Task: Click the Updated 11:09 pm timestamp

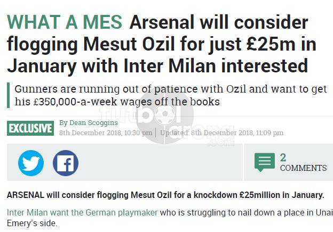Action: coord(221,132)
